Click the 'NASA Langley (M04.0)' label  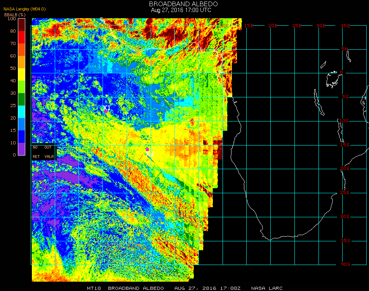click(24, 9)
